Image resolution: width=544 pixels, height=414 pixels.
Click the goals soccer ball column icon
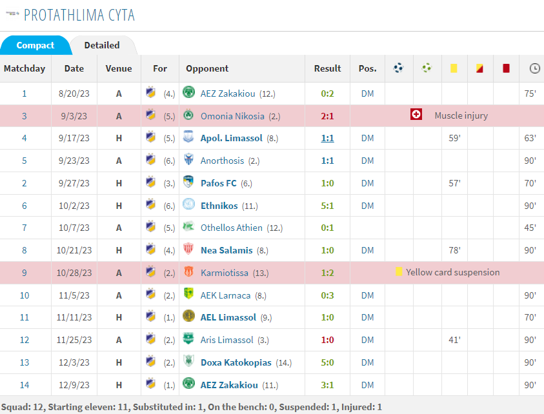coord(398,68)
